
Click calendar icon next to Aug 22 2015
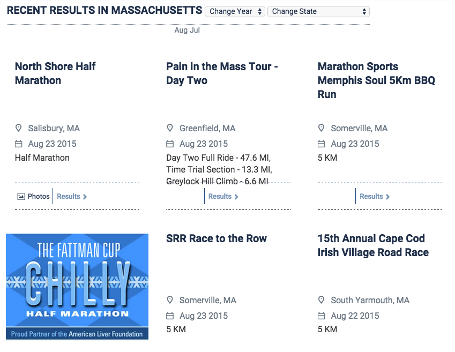coord(322,316)
